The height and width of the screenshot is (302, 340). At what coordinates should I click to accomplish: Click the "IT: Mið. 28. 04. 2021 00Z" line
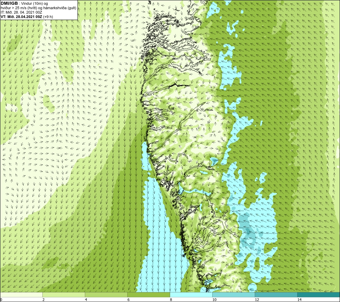coord(21,12)
